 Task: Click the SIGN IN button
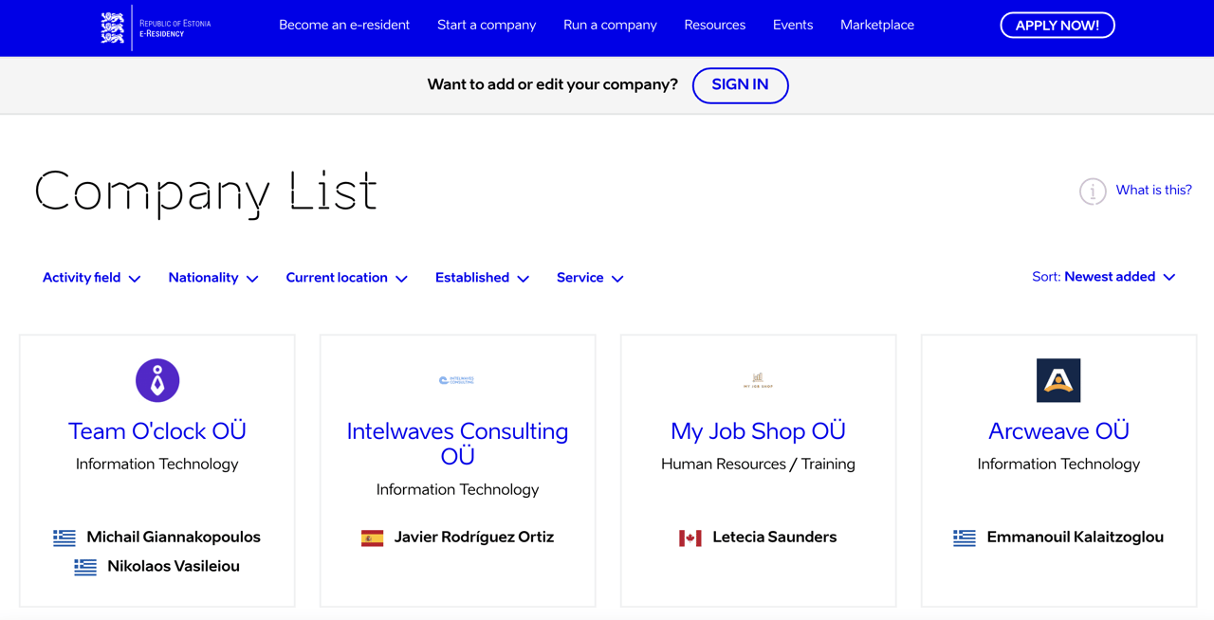tap(741, 85)
